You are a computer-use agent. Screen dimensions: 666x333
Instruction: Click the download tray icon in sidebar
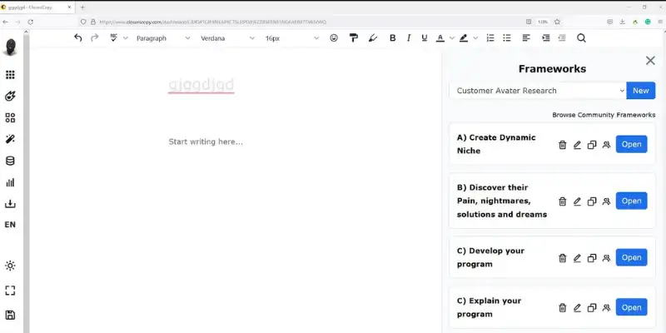click(x=10, y=203)
